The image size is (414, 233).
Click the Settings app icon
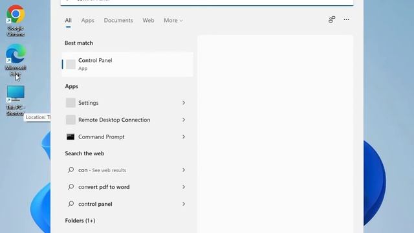pyautogui.click(x=71, y=103)
